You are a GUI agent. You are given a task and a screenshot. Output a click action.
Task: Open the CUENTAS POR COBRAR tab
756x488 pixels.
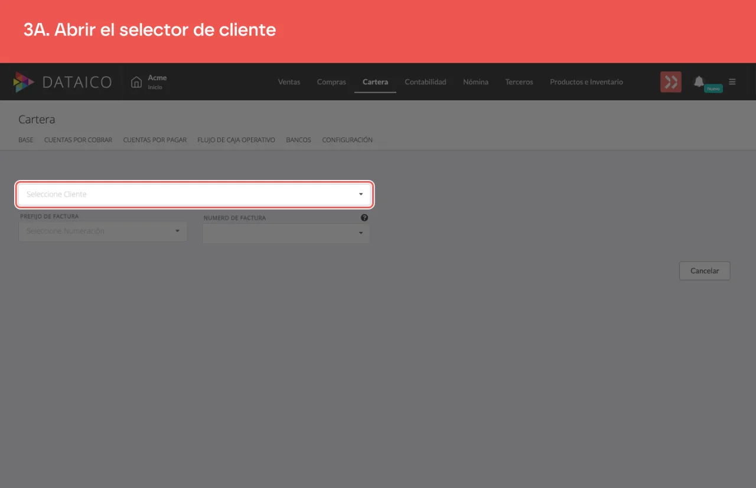point(78,140)
